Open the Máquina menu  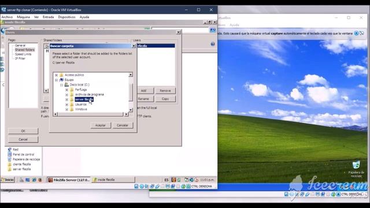[x=23, y=17]
